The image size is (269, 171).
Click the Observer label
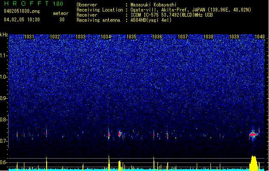coord(87,5)
